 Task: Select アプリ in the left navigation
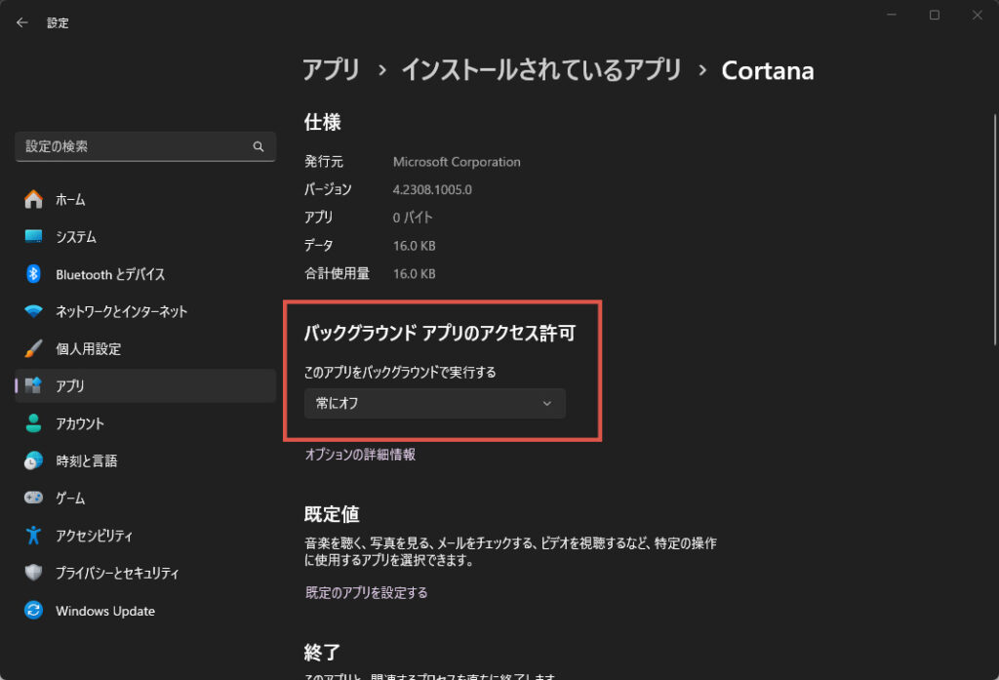pyautogui.click(x=70, y=385)
